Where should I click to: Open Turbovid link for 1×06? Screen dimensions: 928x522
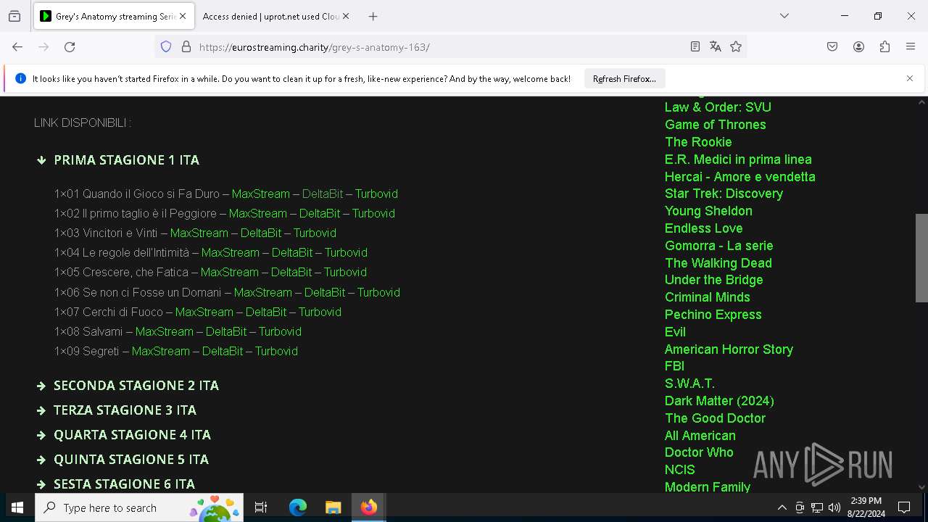(x=378, y=292)
